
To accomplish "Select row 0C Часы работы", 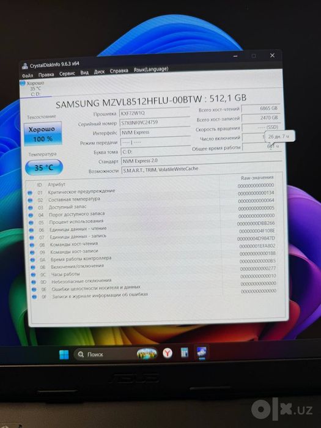I will click(x=155, y=273).
